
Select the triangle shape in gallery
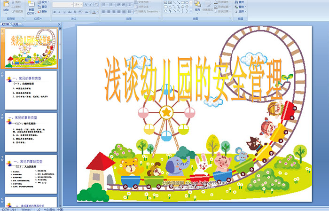170,7
